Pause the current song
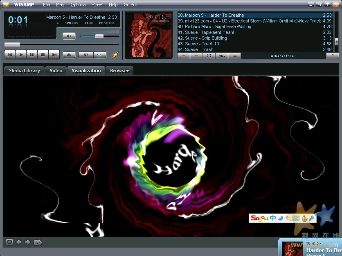The width and height of the screenshot is (342, 256). (x=32, y=55)
